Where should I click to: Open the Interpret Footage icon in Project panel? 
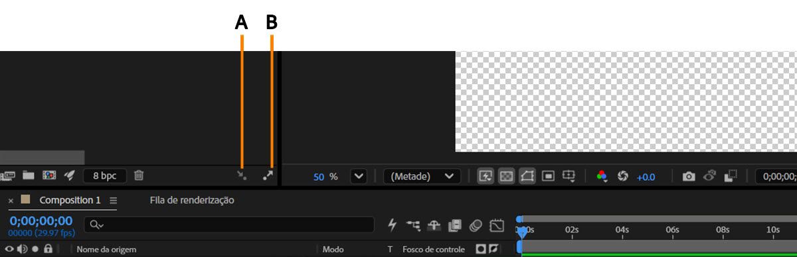8,176
